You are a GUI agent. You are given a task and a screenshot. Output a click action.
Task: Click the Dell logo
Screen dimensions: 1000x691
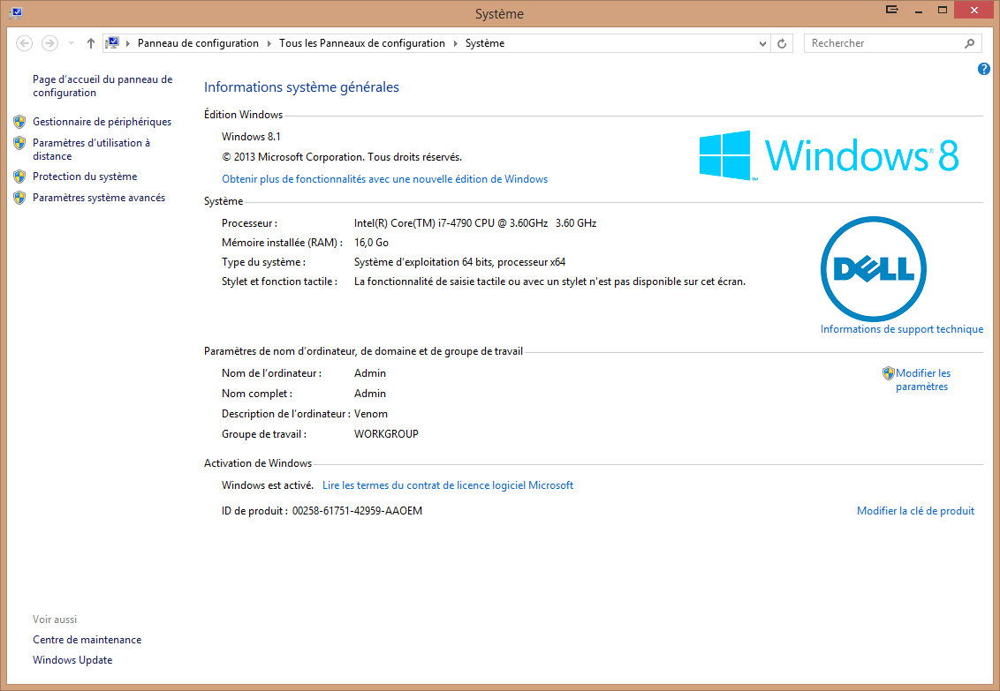click(x=874, y=269)
